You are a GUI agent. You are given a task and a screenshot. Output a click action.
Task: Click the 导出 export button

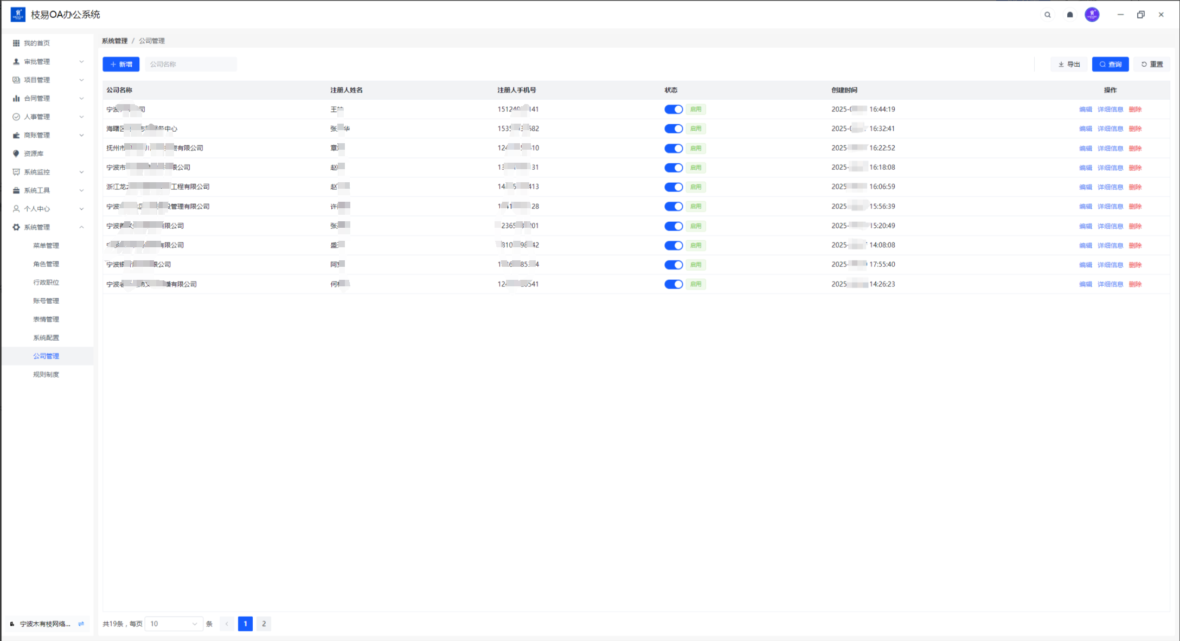click(x=1069, y=64)
